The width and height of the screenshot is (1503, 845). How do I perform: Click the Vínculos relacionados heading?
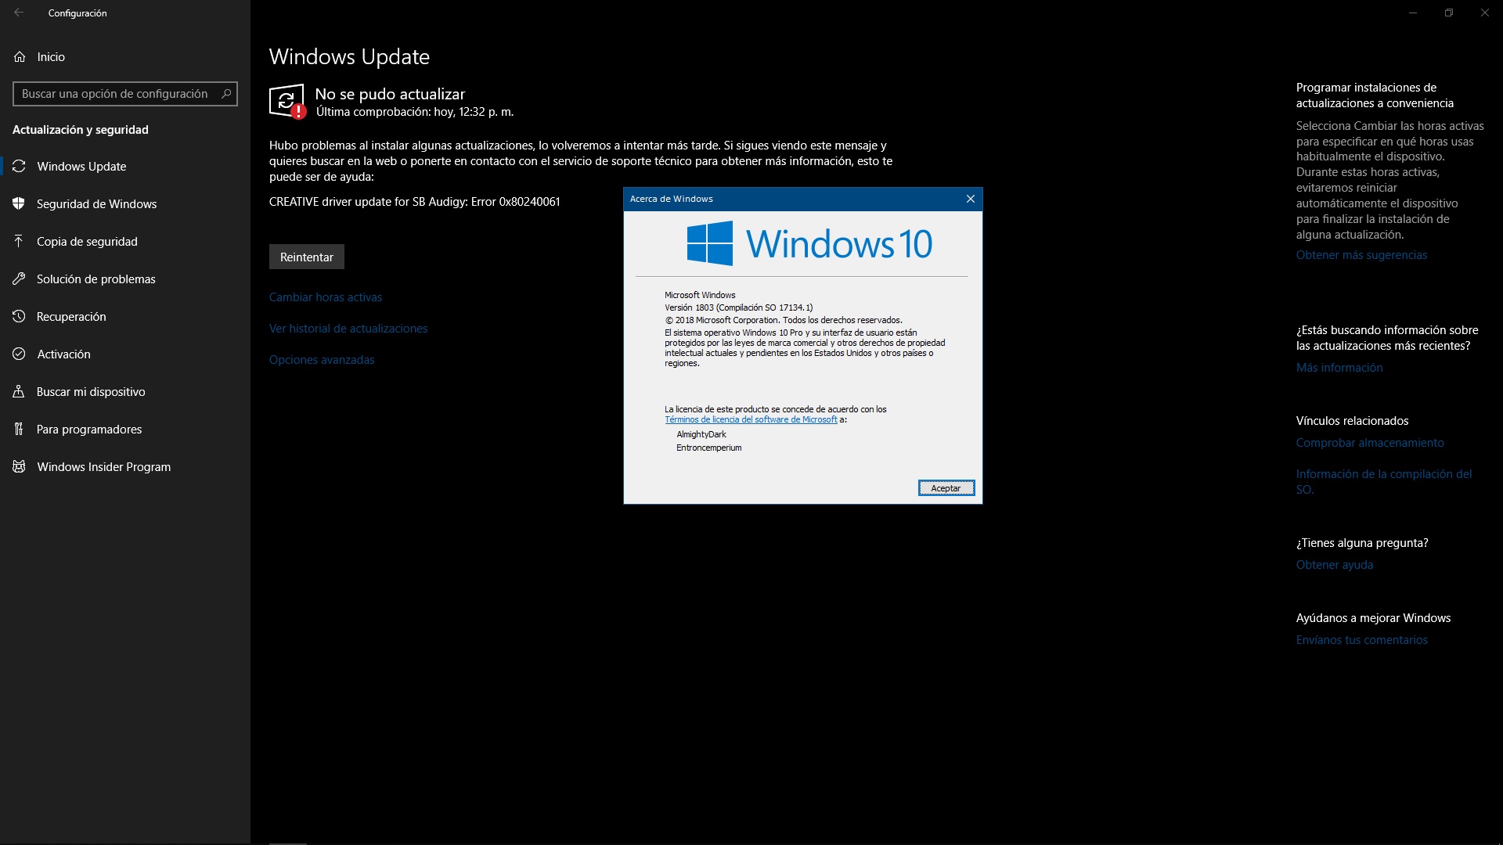(1352, 421)
